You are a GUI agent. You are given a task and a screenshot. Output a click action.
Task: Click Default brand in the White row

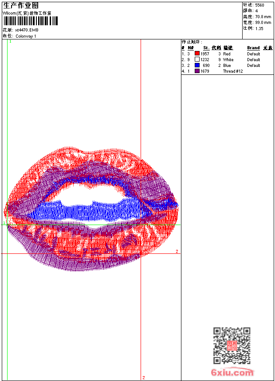pos(254,59)
